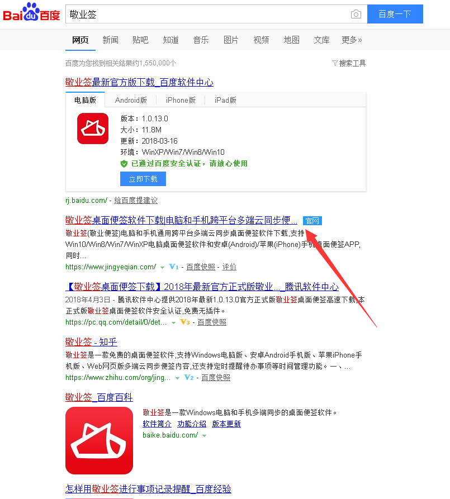
Task: Open the 敬业签 - 知乎 result
Action: click(x=91, y=342)
